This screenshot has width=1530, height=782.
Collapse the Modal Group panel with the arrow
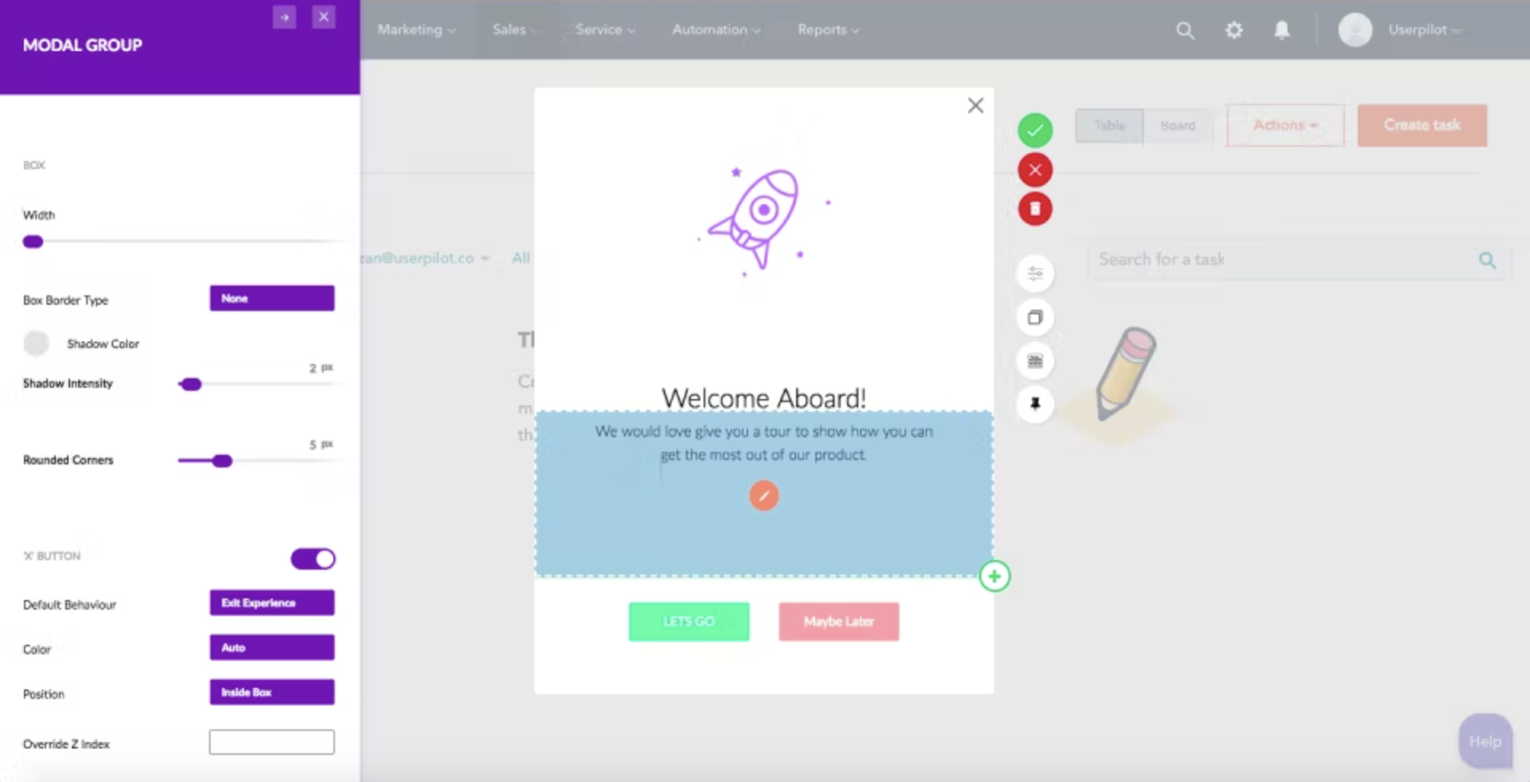pyautogui.click(x=285, y=16)
